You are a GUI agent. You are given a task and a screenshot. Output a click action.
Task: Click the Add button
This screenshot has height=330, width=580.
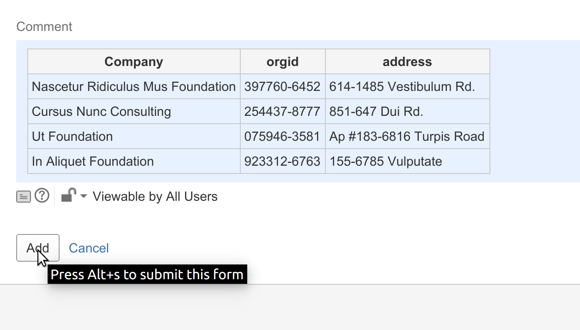click(x=38, y=248)
